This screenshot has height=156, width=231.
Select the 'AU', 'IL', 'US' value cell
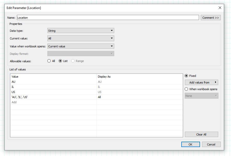click(53, 97)
